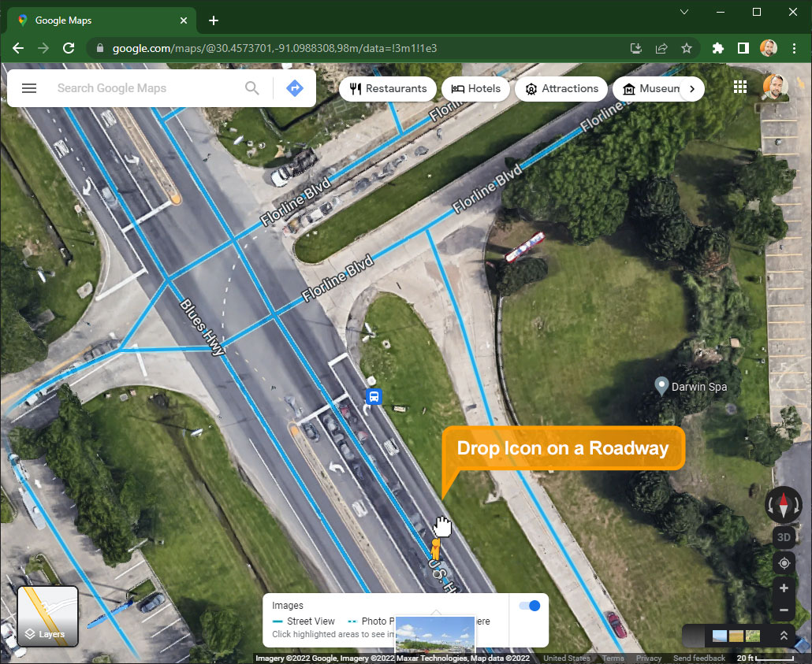
Task: Open the yellow field imagery thumbnail
Action: [736, 636]
